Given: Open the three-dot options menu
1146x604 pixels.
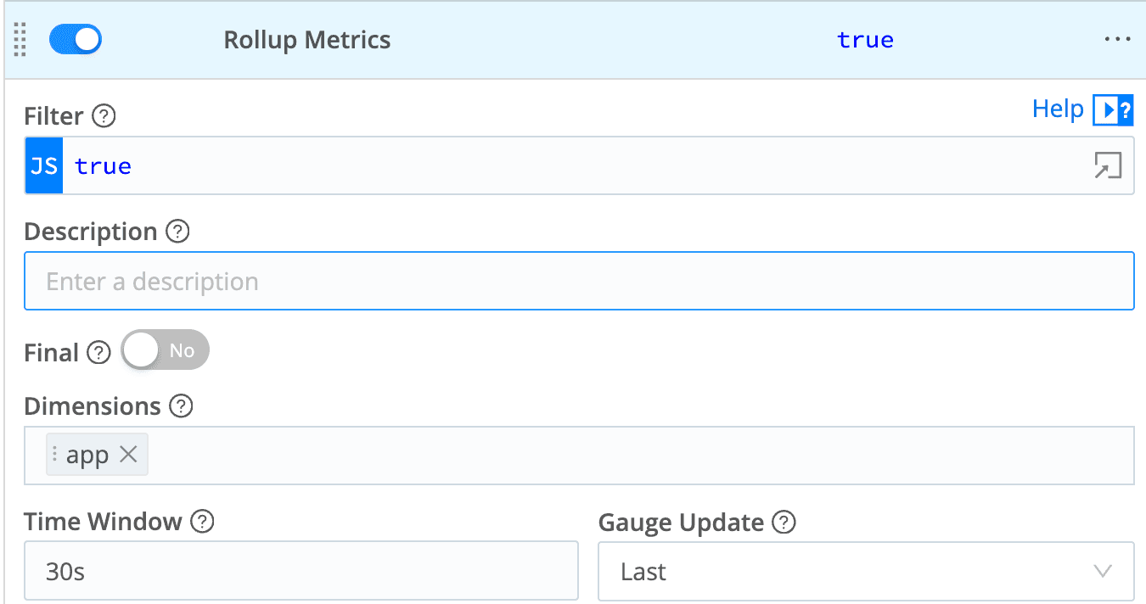Looking at the screenshot, I should (1117, 40).
